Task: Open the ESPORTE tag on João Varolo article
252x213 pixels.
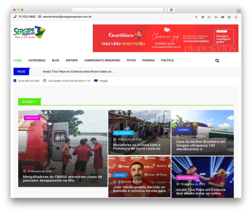Action: pyautogui.click(x=120, y=175)
